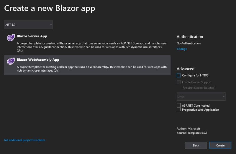The image size is (236, 154).
Task: Enable the Progressive Web Application checkbox
Action: 178,109
